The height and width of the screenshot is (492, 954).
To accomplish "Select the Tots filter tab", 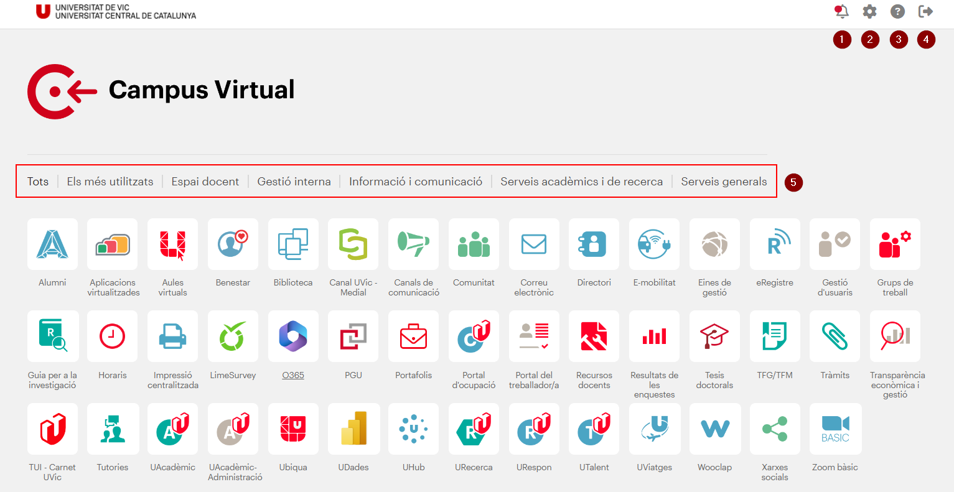I will 38,182.
